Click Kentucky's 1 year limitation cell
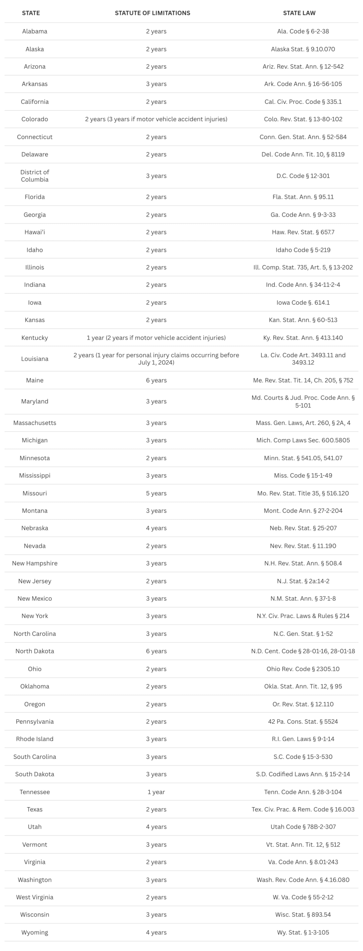Image resolution: width=363 pixels, height=951 pixels. coord(156,338)
